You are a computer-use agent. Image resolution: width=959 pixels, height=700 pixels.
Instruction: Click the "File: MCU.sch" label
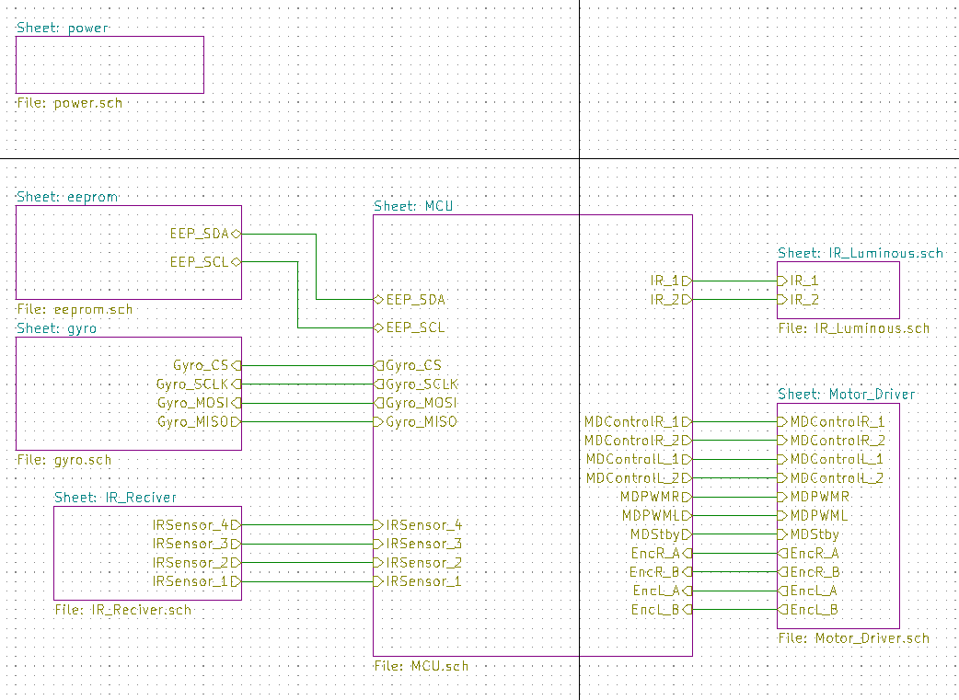coord(421,666)
